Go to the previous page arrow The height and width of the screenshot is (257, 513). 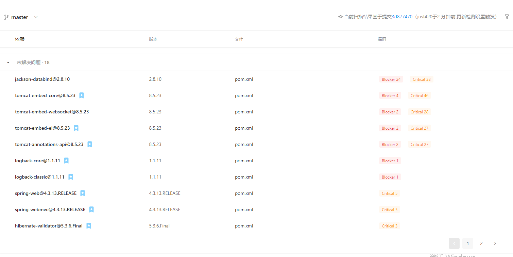454,243
